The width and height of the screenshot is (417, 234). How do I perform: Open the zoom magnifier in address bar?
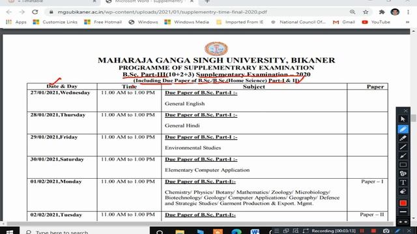pos(352,12)
